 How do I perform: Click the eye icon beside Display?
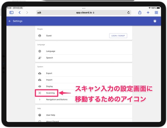pyautogui.click(x=40, y=86)
